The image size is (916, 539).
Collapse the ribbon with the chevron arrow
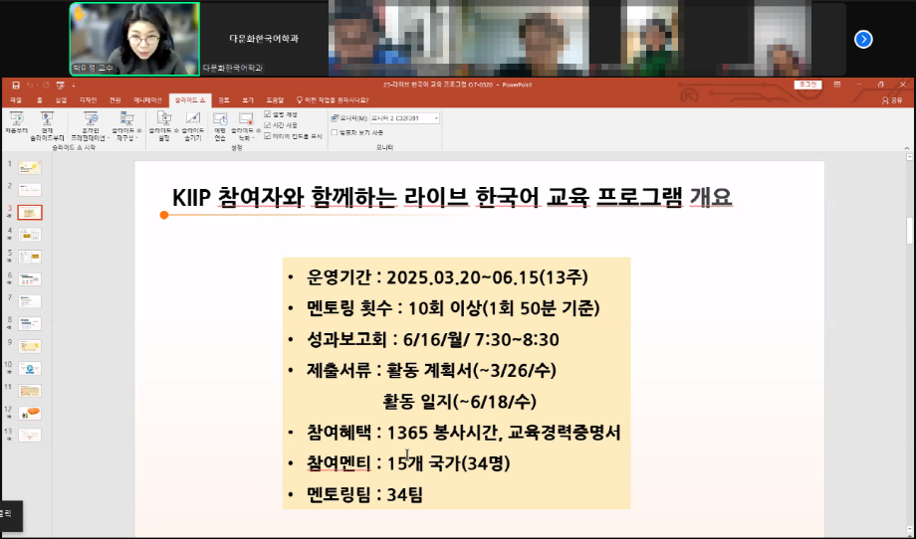click(906, 147)
